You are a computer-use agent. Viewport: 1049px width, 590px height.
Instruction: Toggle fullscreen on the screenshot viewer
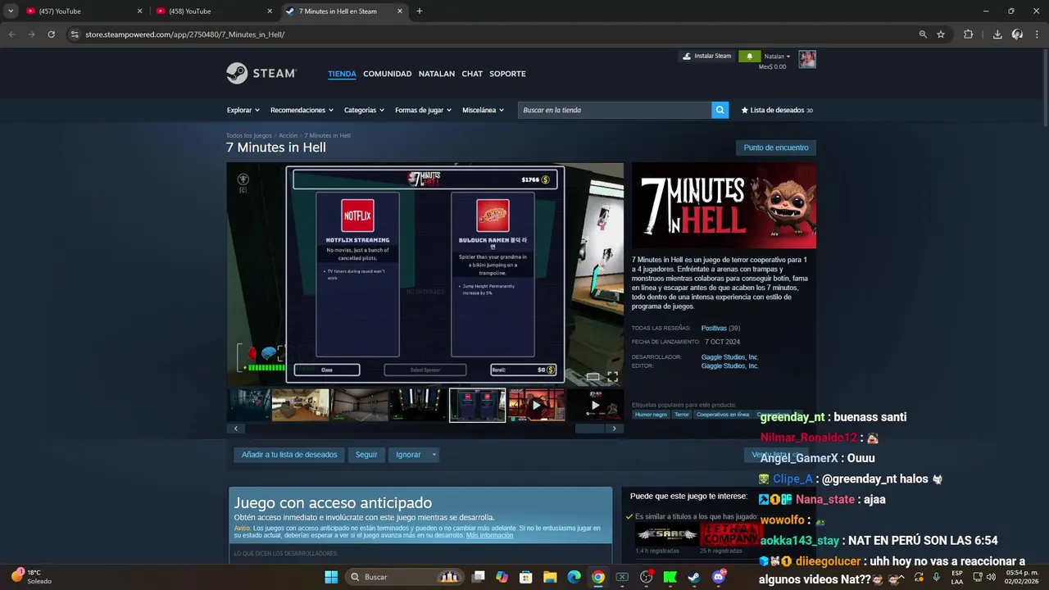612,377
